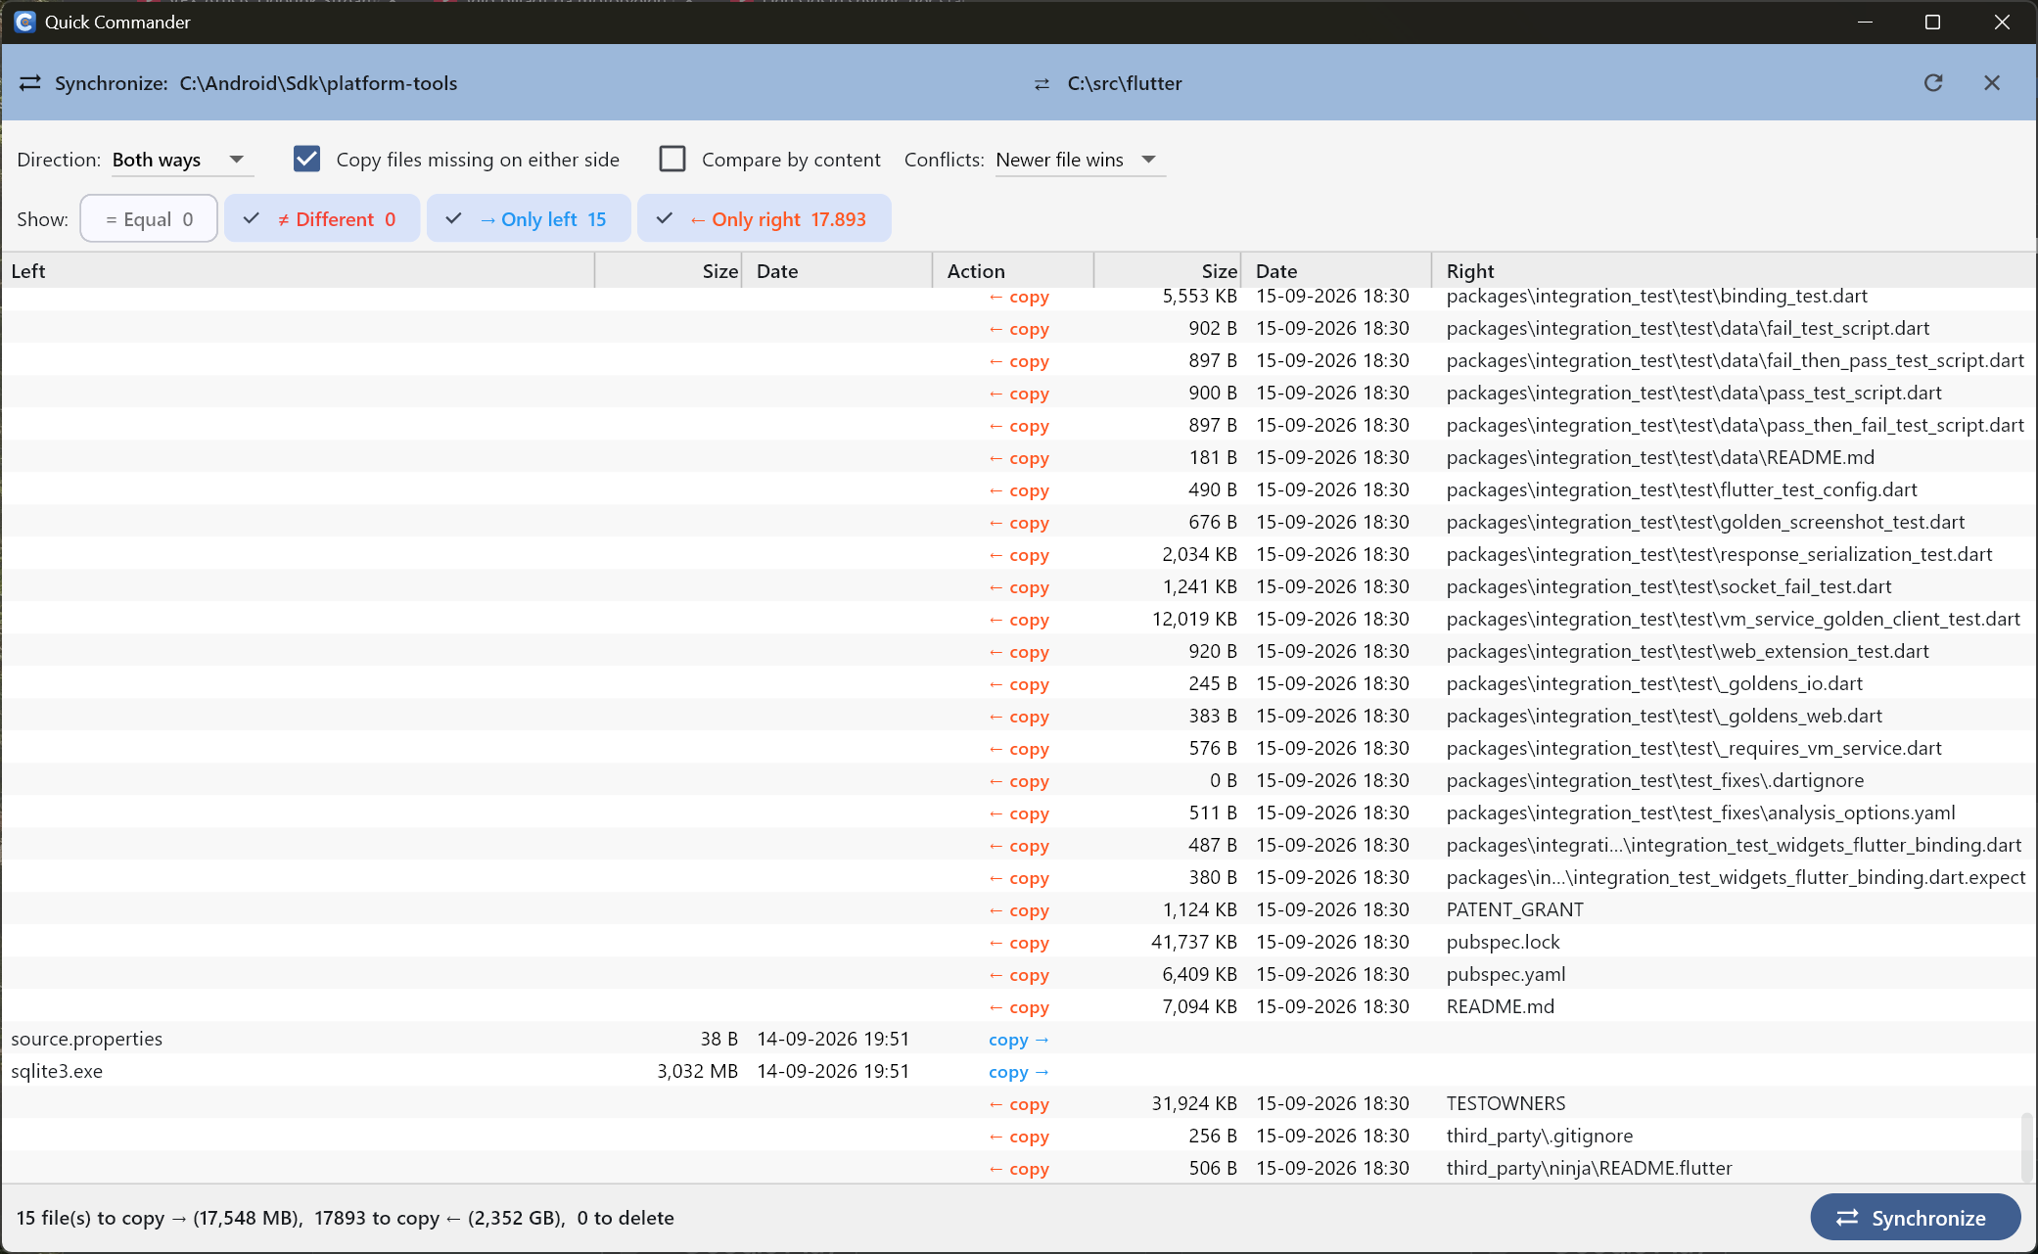
Task: Select data\README.md file row
Action: 1018,457
